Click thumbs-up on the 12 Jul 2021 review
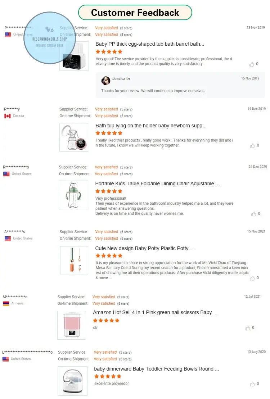This screenshot has width=270, height=399. [x=248, y=328]
